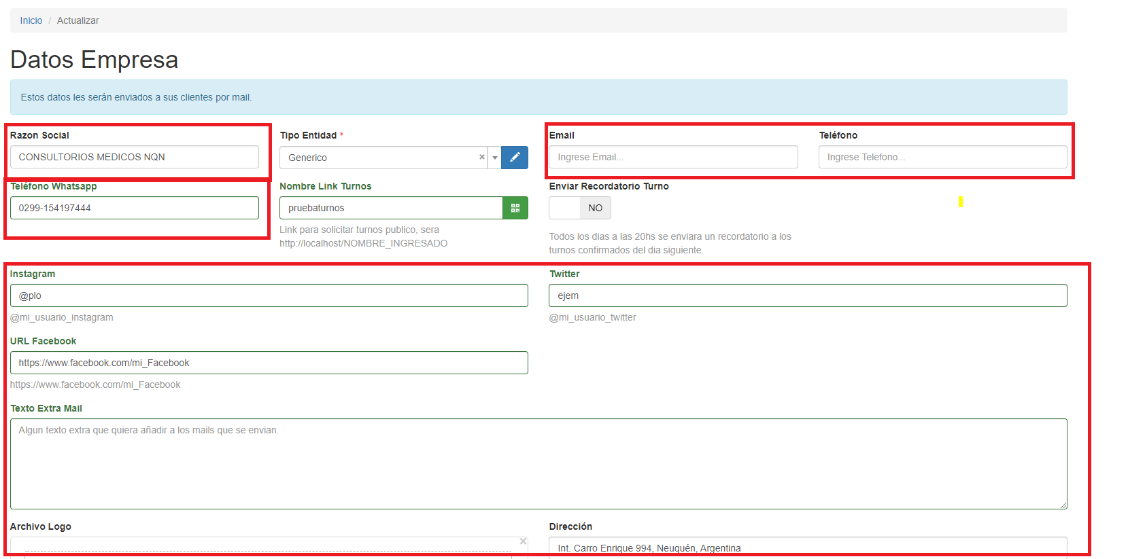Viewport: 1145px width, 559px height.
Task: Click the Dirección address field
Action: (808, 548)
